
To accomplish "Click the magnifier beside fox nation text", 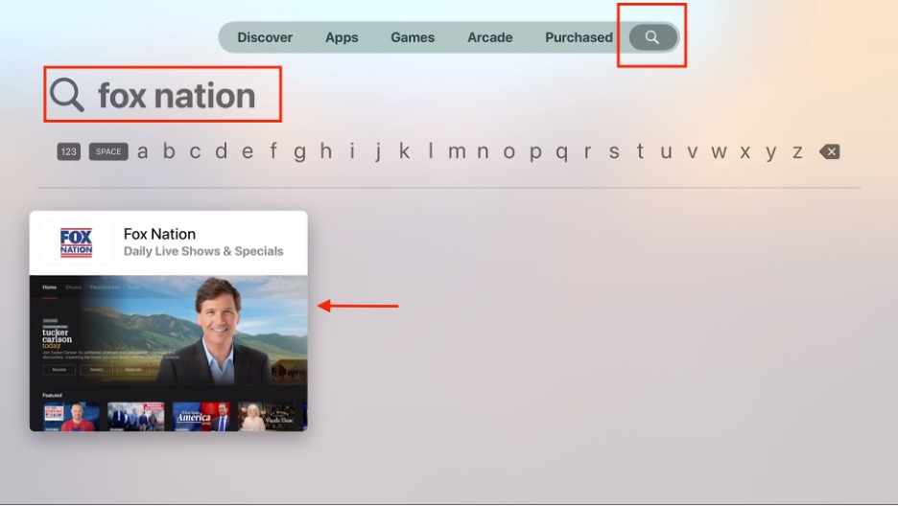I will (67, 95).
